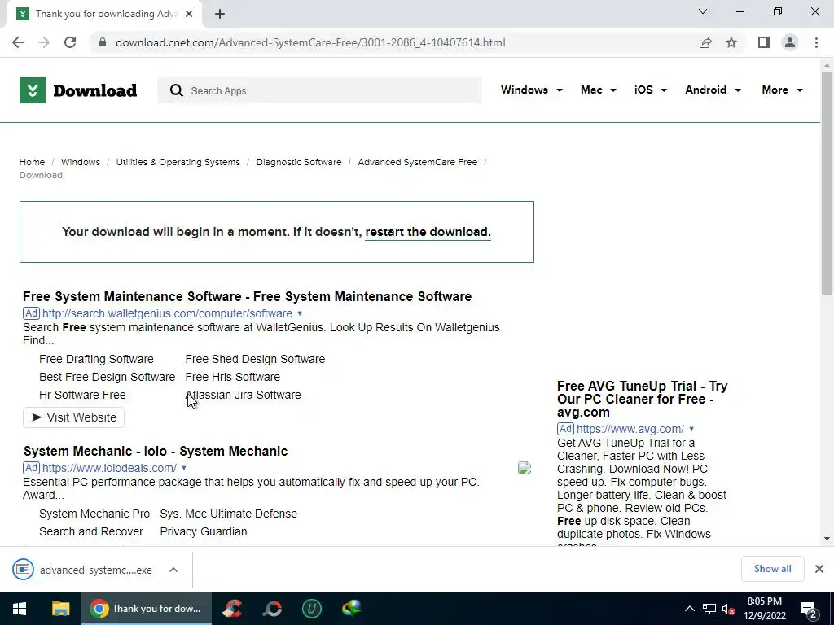834x625 pixels.
Task: Open the green U taskbar icon
Action: (312, 609)
